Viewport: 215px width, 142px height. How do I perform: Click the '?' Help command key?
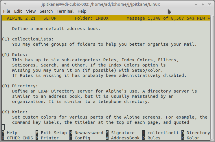point(10,133)
